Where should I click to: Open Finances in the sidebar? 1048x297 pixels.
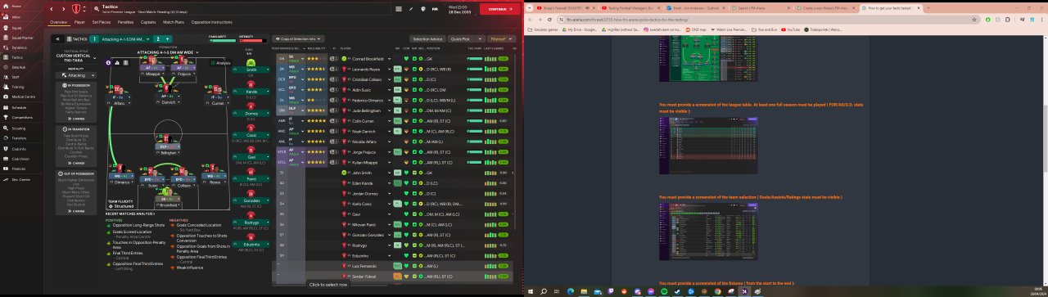(18, 169)
